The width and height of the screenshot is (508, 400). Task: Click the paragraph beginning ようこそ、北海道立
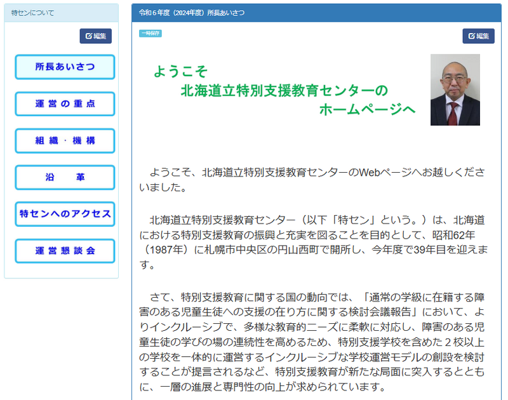coord(312,180)
